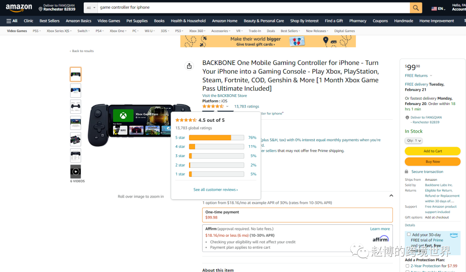Open Pet Supplies in the nav bar
Screen dimensions: 466x272
(137, 21)
